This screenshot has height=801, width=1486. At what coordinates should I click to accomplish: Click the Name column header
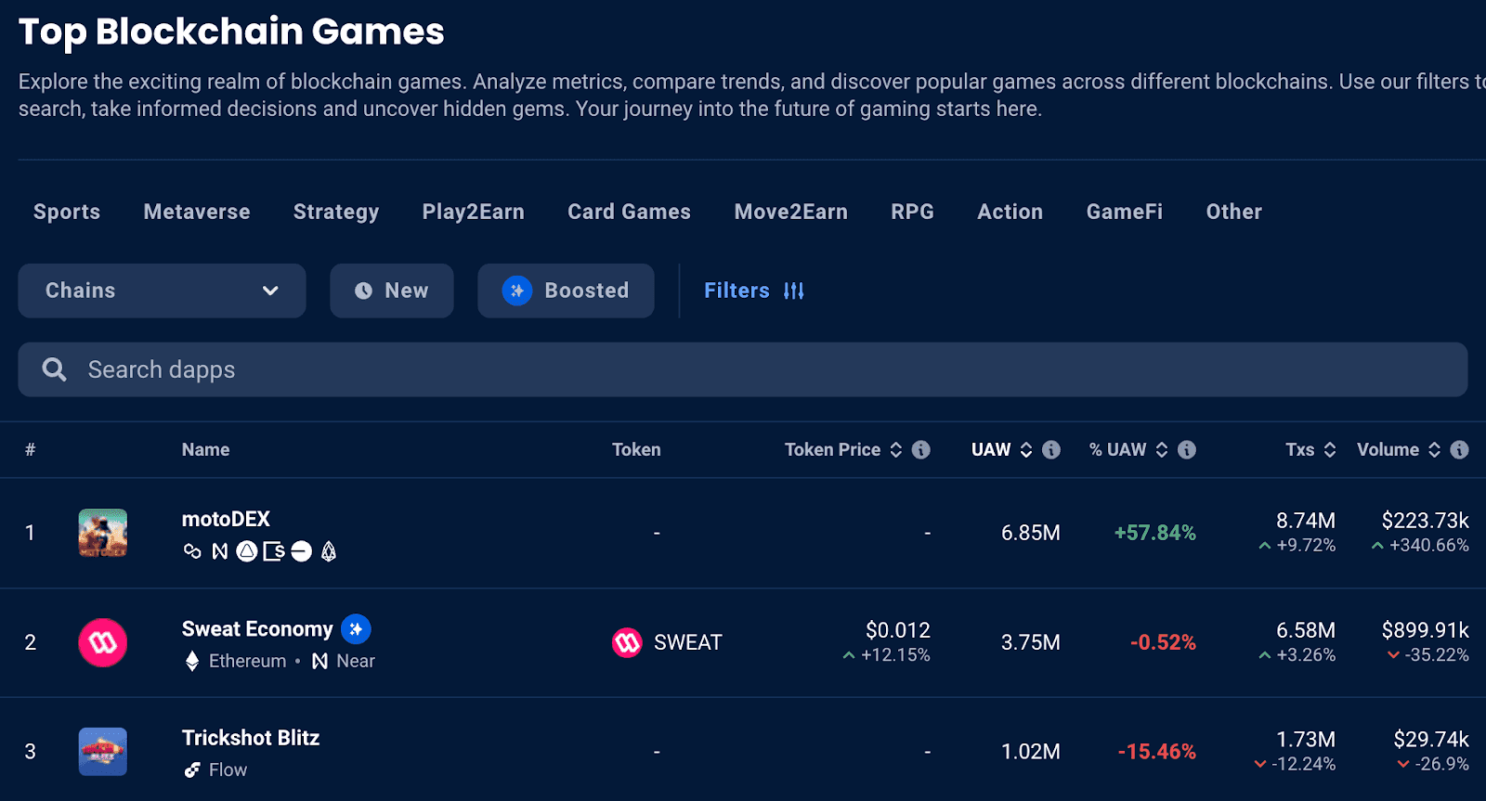206,449
